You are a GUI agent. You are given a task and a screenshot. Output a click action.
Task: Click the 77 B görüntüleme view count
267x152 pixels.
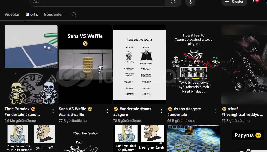coord(73,121)
